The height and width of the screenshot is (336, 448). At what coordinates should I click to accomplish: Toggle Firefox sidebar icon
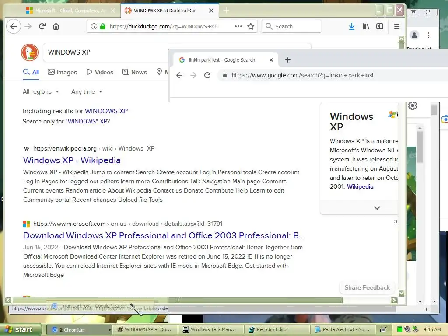point(380,26)
